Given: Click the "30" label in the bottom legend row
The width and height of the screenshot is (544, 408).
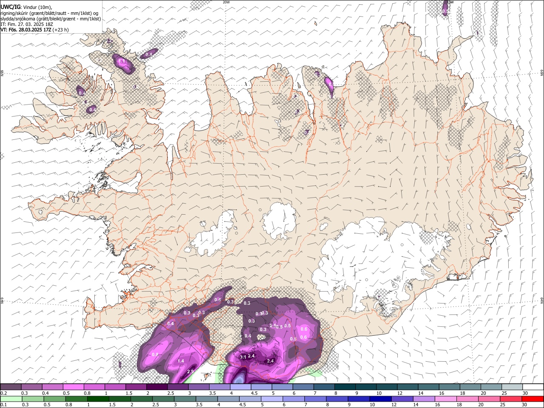Looking at the screenshot, I should tap(524, 405).
